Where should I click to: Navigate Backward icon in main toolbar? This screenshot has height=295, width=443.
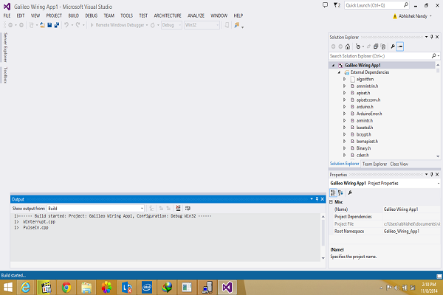[10, 25]
